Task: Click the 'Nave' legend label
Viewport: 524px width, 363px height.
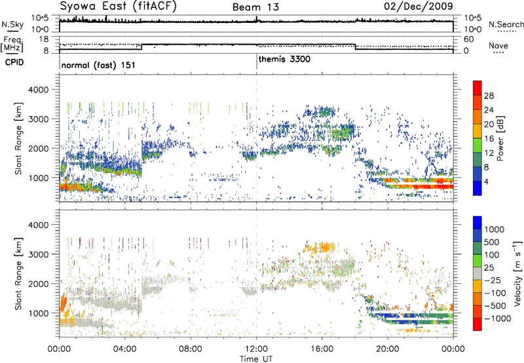Action: (498, 45)
